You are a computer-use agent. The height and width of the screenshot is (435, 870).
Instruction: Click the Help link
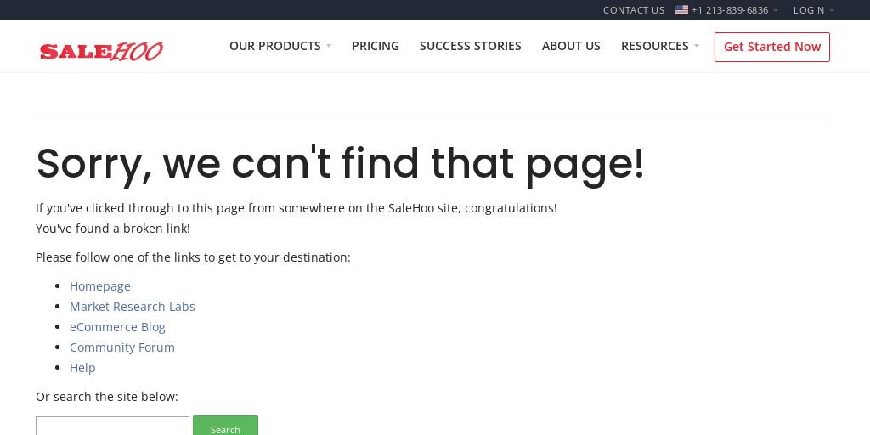tap(82, 368)
